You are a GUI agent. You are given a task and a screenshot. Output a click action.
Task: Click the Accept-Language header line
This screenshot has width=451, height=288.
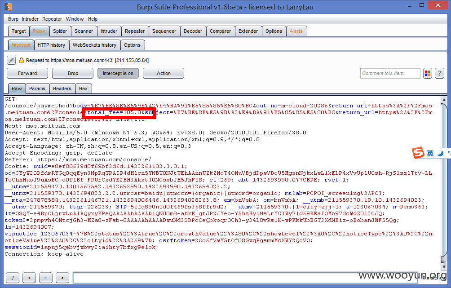98,146
